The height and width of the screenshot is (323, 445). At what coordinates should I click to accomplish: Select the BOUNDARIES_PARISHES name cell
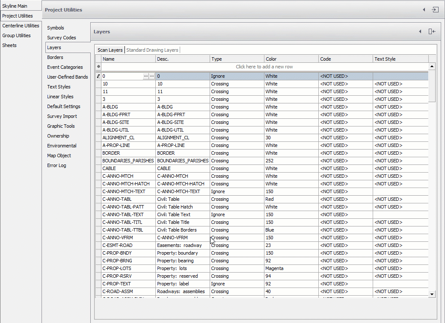coord(128,161)
